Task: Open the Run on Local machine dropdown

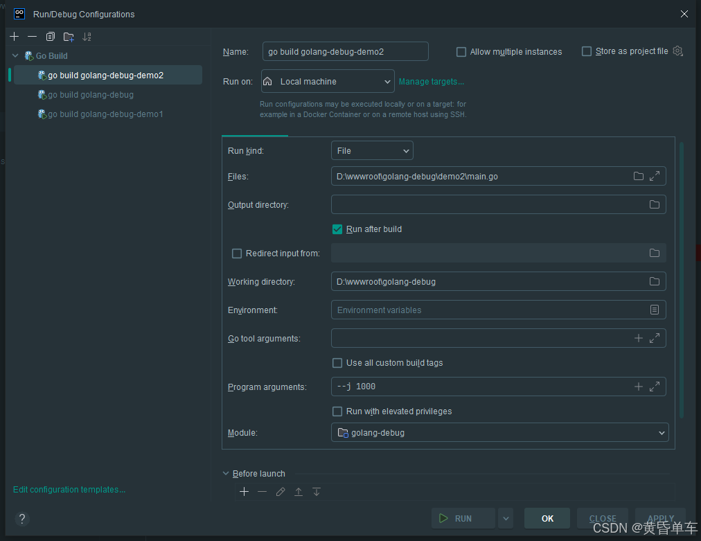Action: [328, 82]
